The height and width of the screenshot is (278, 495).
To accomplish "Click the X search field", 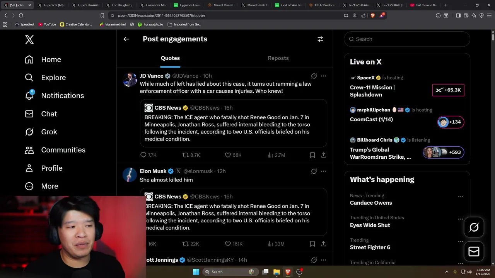I will click(407, 39).
